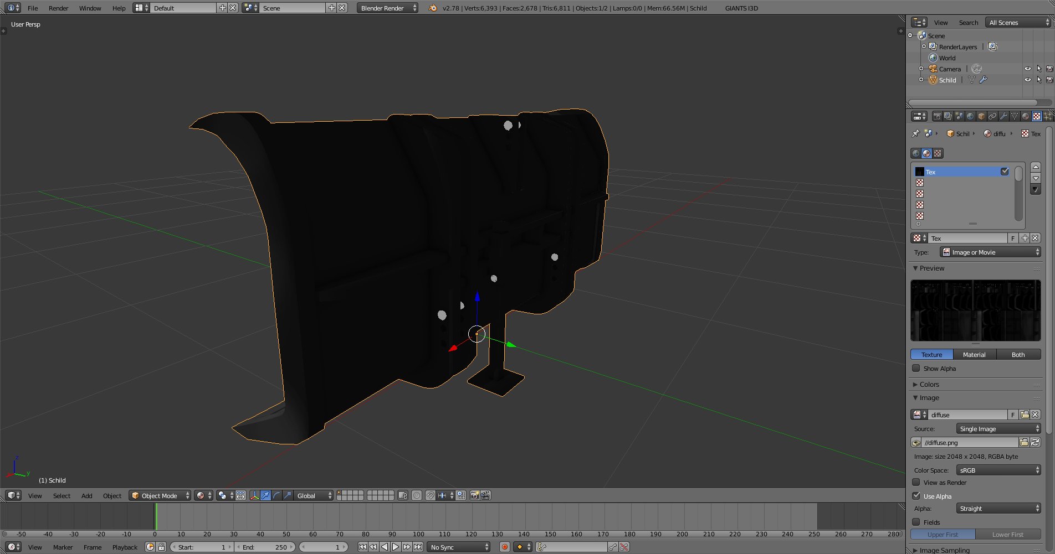Image resolution: width=1055 pixels, height=554 pixels.
Task: Hide the Schild object via its eye icon
Action: (1027, 80)
